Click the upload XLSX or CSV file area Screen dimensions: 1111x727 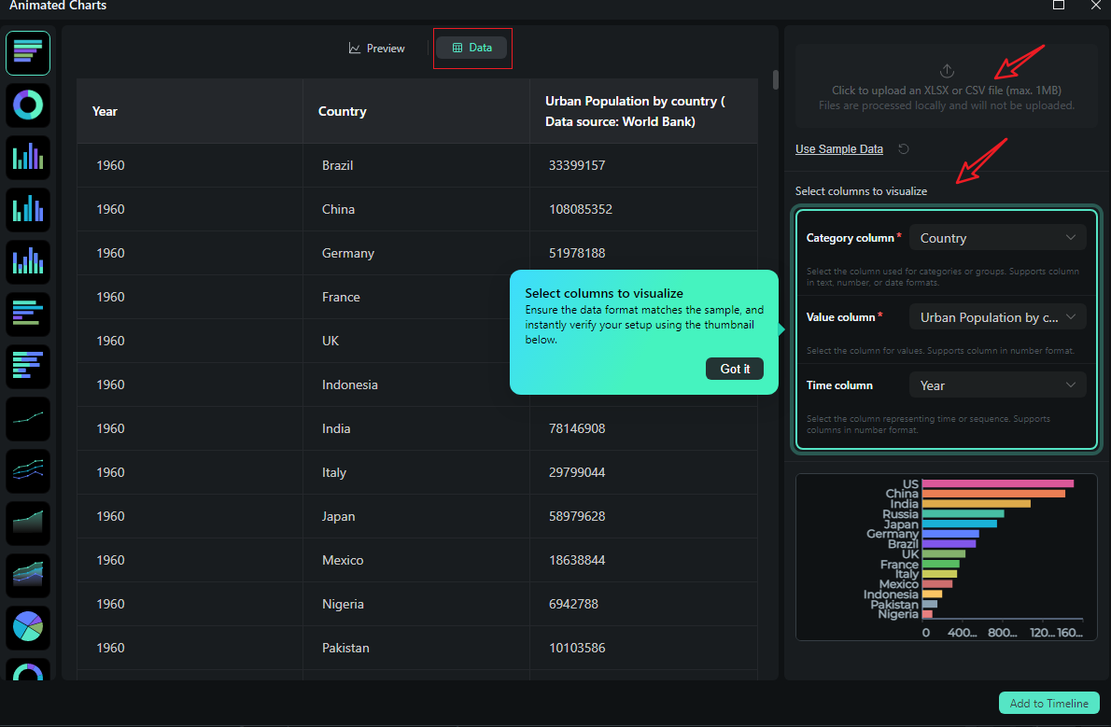(x=946, y=90)
